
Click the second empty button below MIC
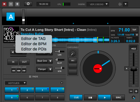pyautogui.click(x=73, y=72)
